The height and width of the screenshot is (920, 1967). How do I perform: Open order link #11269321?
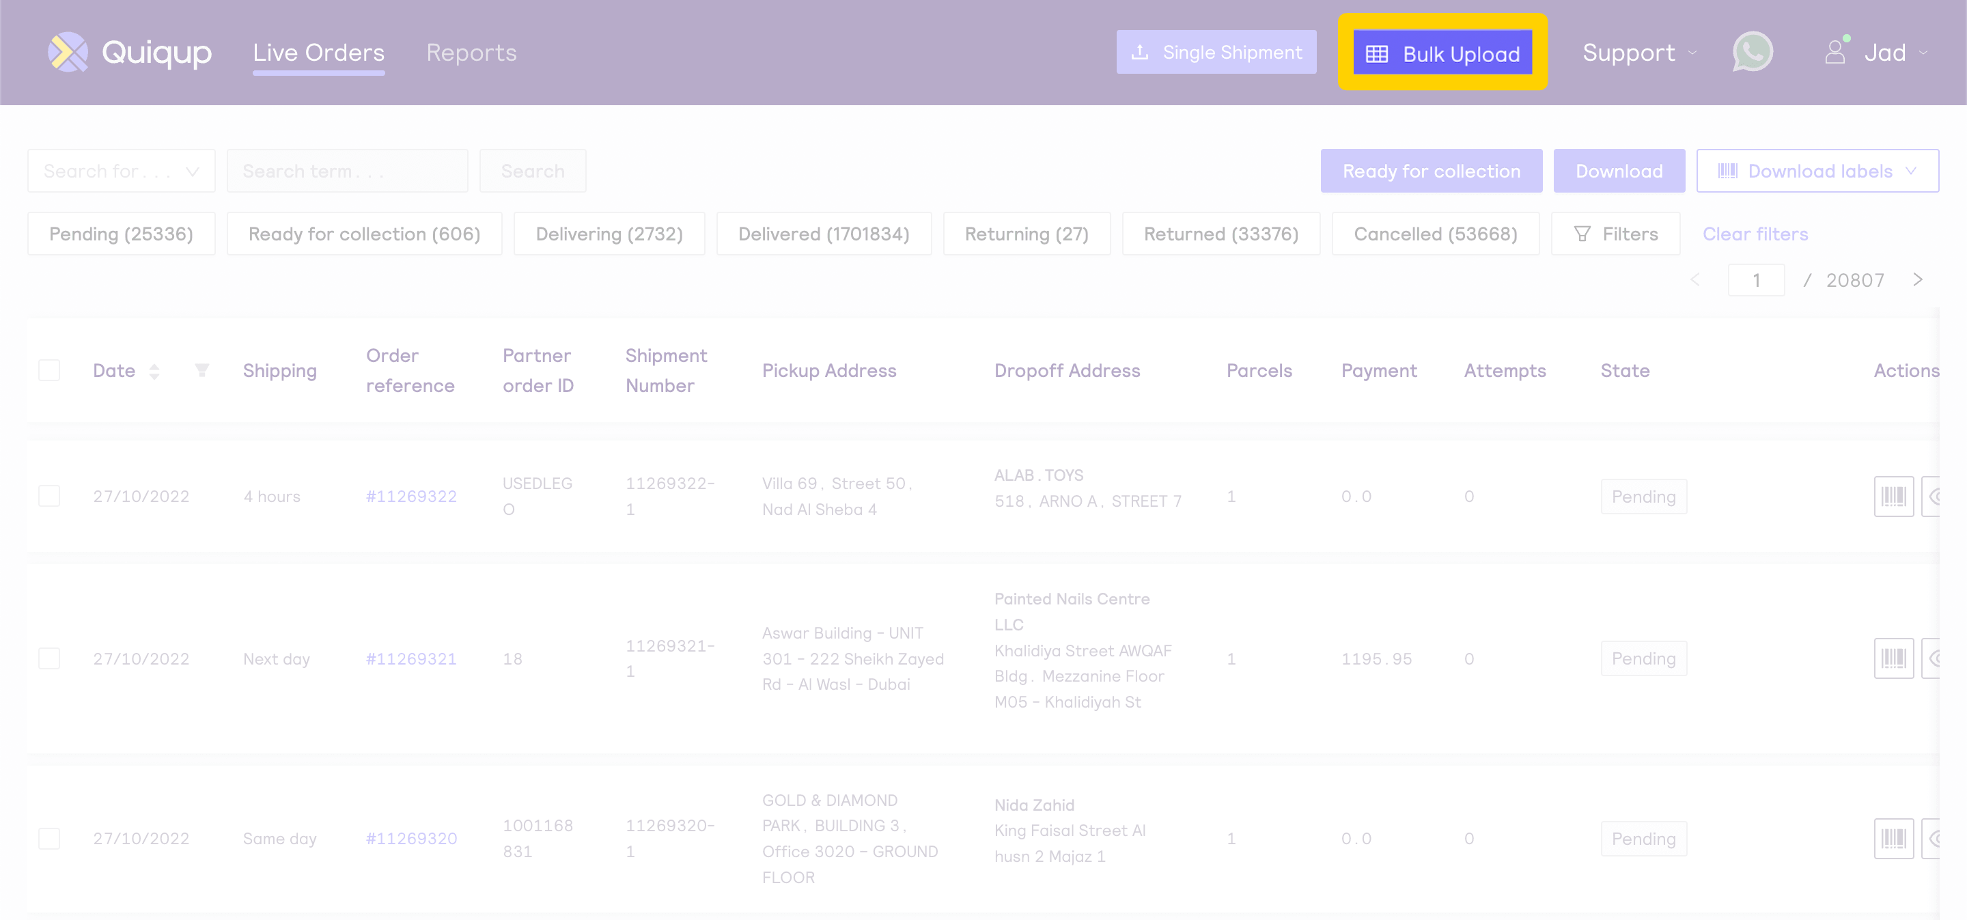tap(410, 659)
